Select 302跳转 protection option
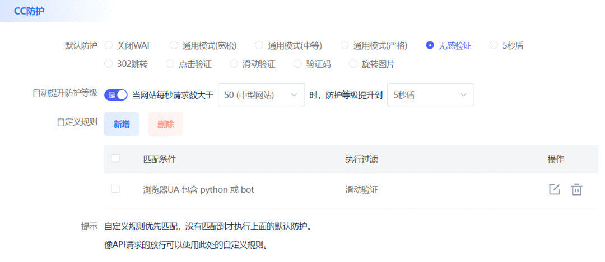 point(109,64)
